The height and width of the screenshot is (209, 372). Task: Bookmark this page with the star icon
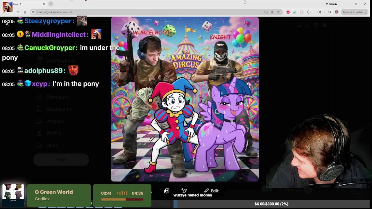click(278, 12)
